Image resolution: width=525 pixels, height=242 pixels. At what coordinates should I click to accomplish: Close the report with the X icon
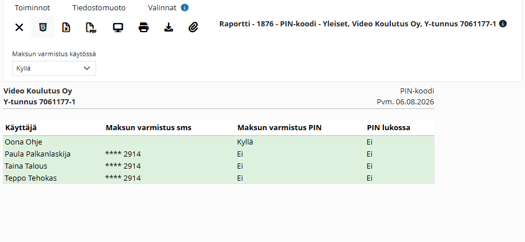click(x=20, y=28)
